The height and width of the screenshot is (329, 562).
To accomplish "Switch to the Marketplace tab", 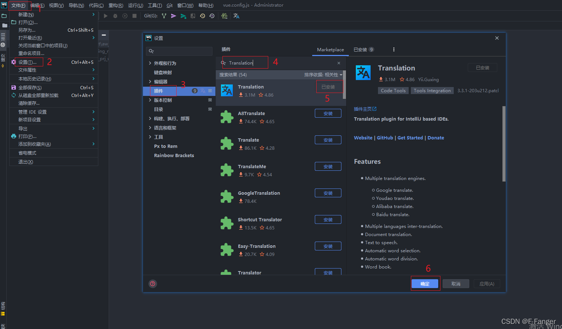I will point(330,49).
